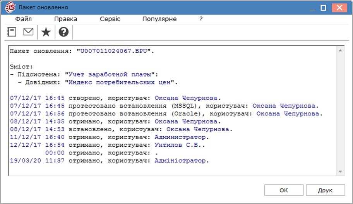
Task: Click the envelope mail icon
Action: coord(28,32)
